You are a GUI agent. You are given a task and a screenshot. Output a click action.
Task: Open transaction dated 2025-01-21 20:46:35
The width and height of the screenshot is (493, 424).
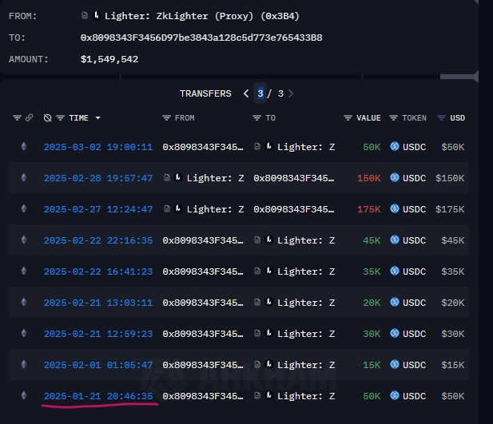pyautogui.click(x=98, y=396)
